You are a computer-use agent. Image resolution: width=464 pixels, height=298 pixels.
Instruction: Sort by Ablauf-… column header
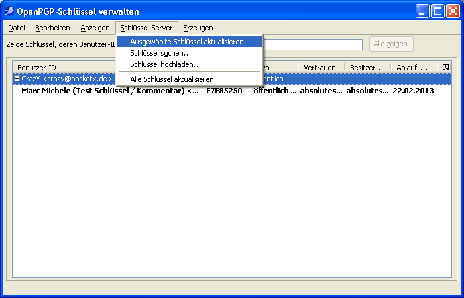[x=414, y=68]
